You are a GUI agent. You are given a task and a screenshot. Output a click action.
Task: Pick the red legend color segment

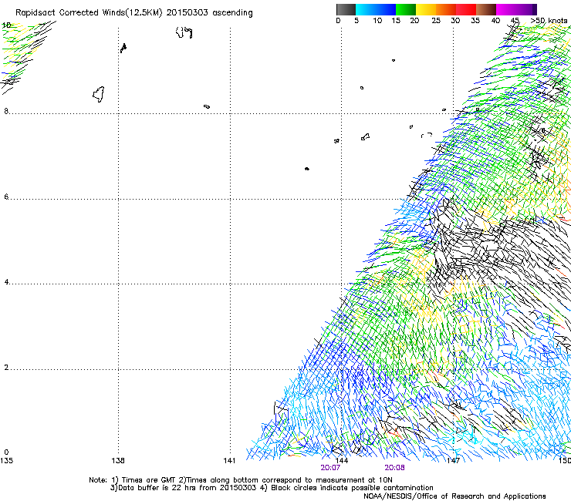coord(466,9)
